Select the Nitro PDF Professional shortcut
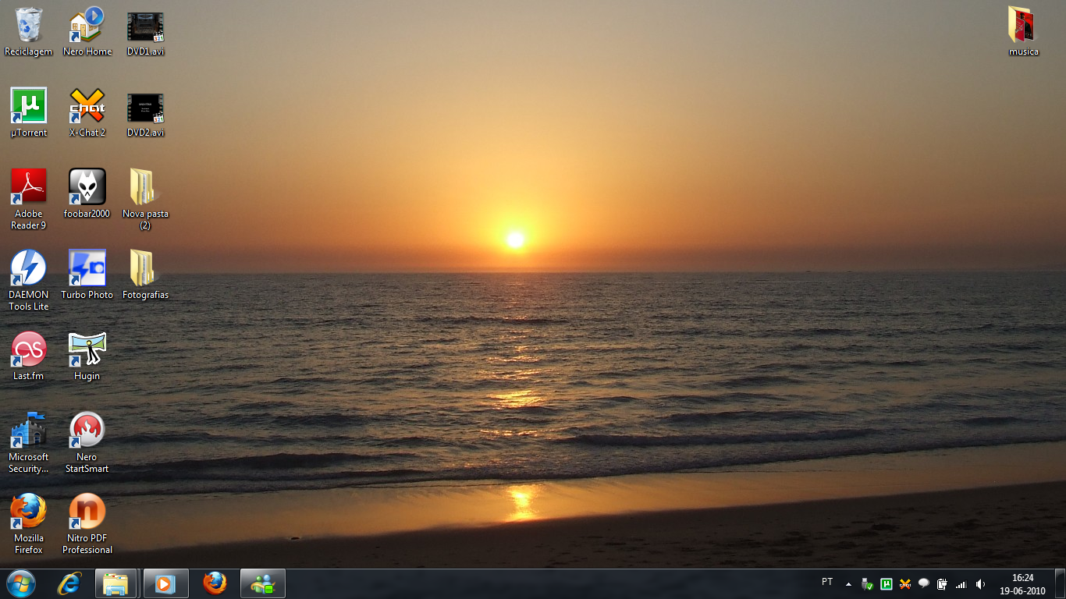 pos(87,524)
